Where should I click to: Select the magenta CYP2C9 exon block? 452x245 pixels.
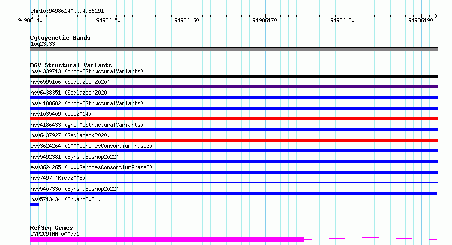(x=167, y=240)
